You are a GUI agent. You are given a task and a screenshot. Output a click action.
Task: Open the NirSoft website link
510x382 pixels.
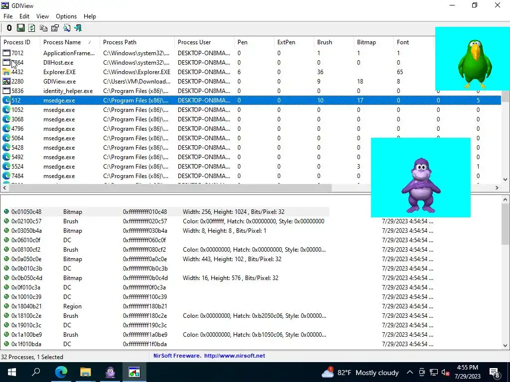[x=235, y=356]
